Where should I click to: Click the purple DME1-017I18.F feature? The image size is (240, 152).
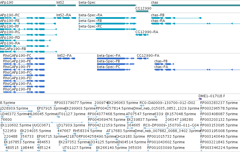point(200,99)
